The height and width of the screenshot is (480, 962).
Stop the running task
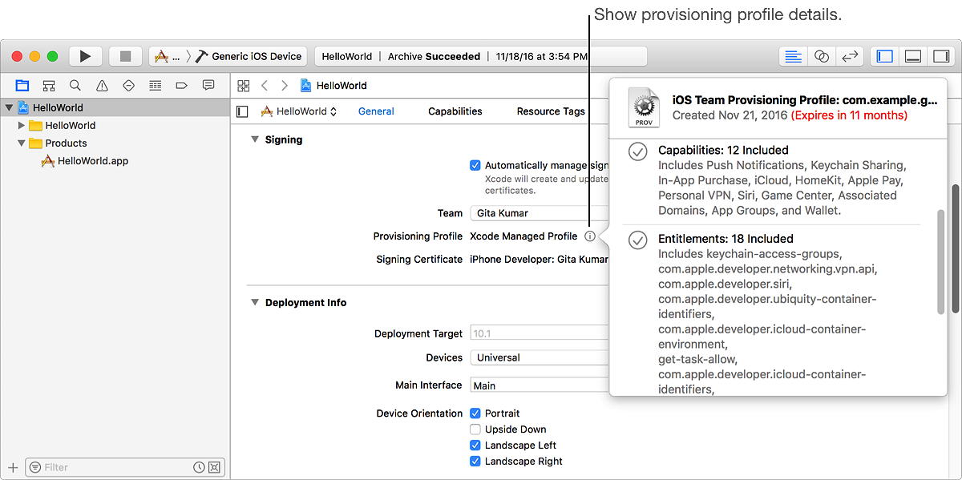(125, 56)
